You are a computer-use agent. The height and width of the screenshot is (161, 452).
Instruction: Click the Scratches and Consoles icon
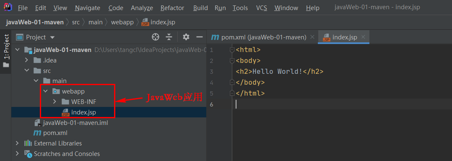[28, 154]
